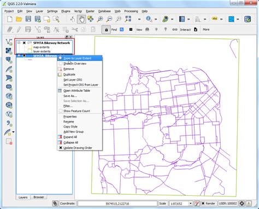Click Pan Map to Selection icon
The image size is (259, 209).
91,19
